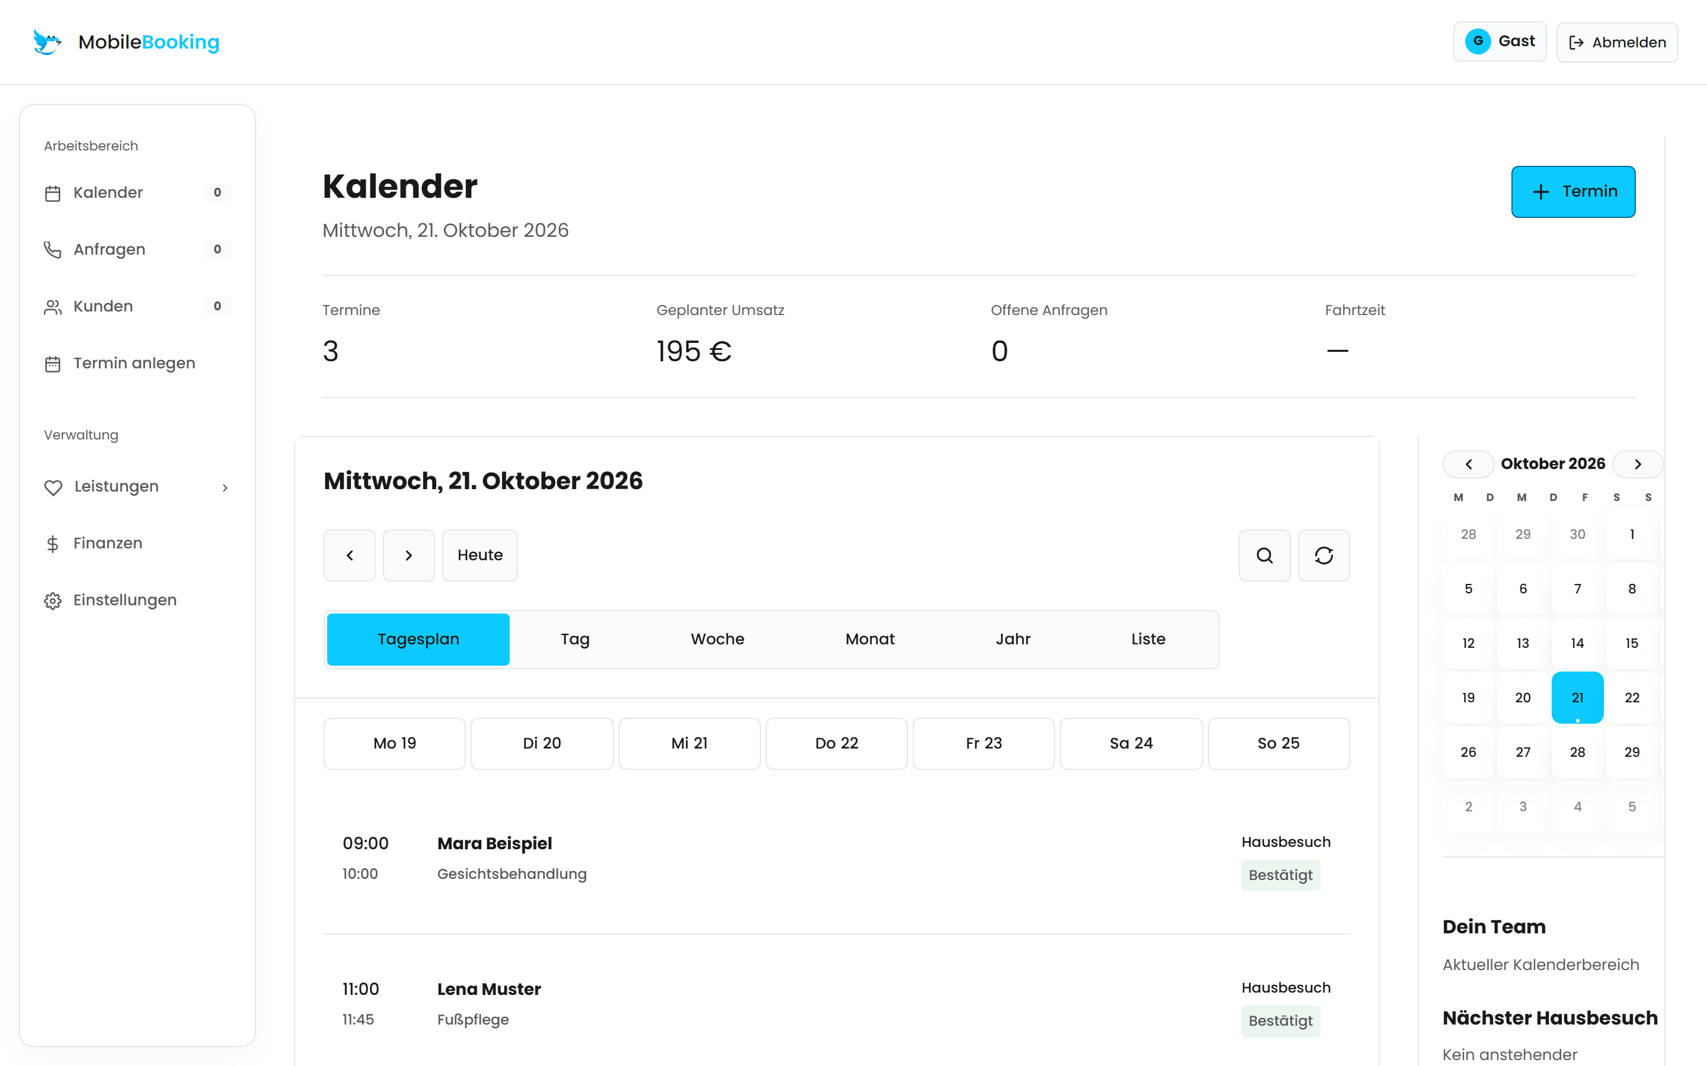
Task: Open Anfragen in the sidebar
Action: click(x=137, y=249)
